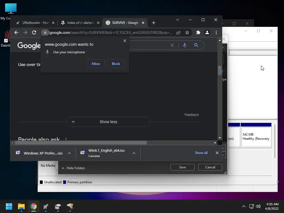Image resolution: width=284 pixels, height=213 pixels.
Task: Click the vertical scrollbar thumb in Chrome
Action: click(220, 70)
